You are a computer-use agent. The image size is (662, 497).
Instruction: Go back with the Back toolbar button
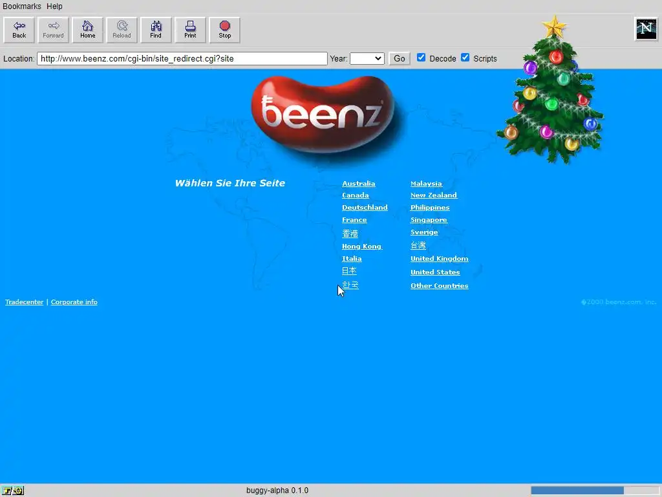click(19, 30)
